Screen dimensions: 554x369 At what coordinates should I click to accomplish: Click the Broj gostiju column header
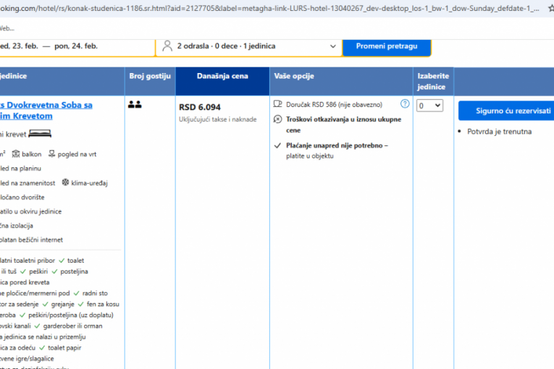click(150, 76)
